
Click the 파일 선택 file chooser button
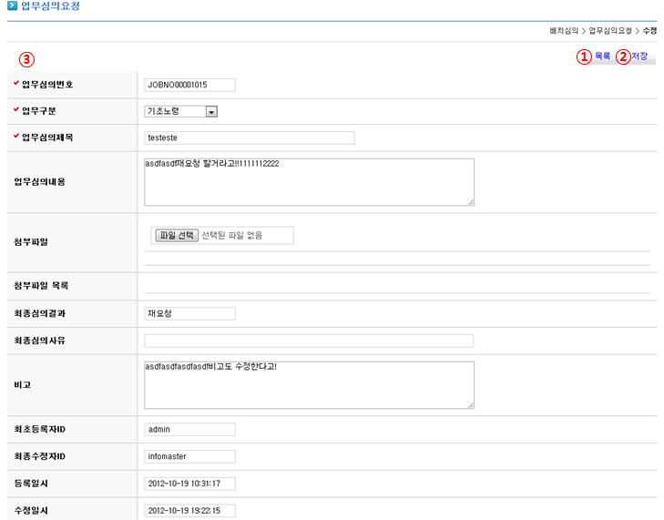click(x=177, y=235)
